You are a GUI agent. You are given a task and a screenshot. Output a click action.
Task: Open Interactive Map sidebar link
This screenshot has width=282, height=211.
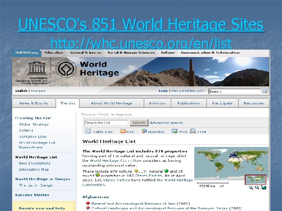pos(34,169)
